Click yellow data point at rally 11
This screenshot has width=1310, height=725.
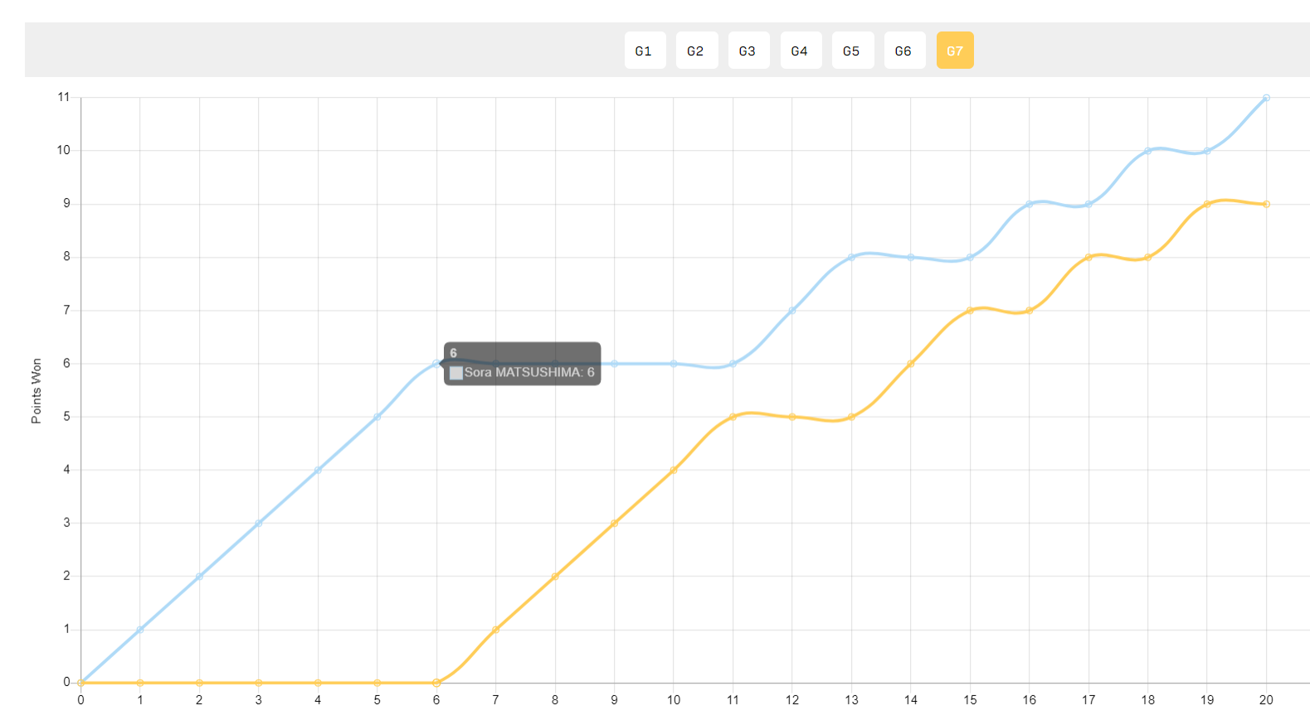(x=733, y=417)
